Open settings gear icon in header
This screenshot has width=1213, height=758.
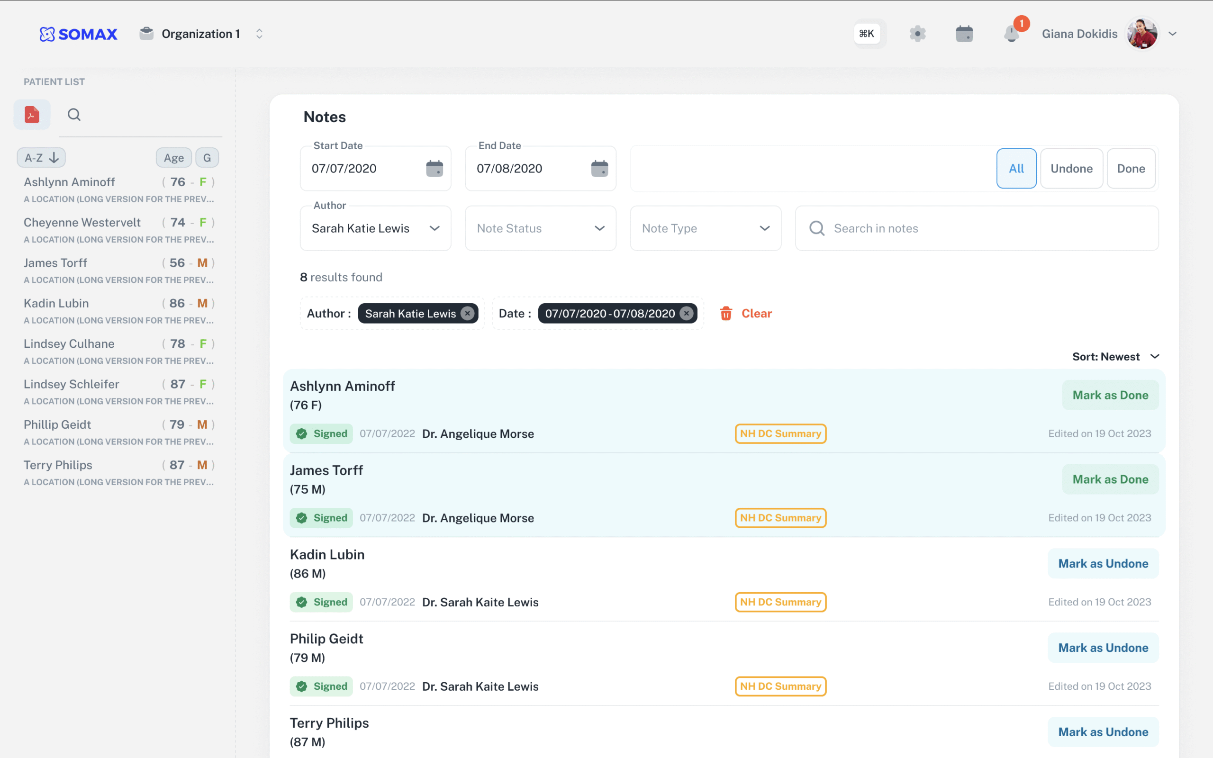pyautogui.click(x=917, y=34)
